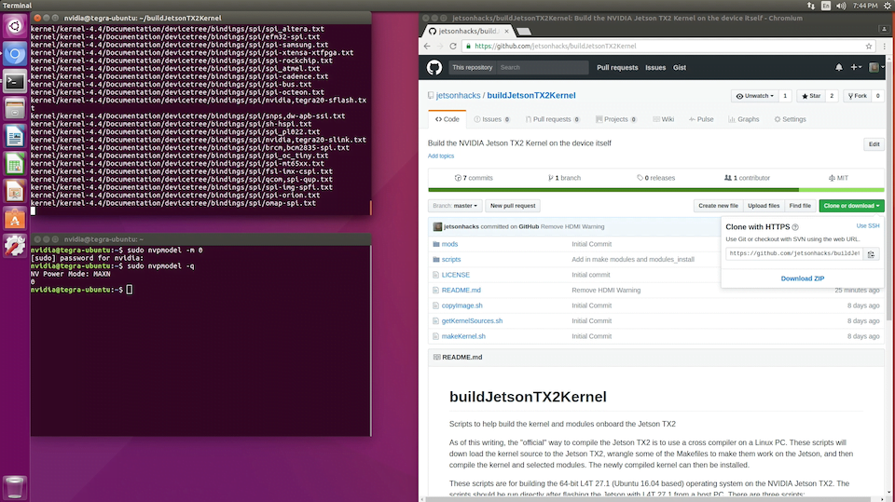Fork the repository
The width and height of the screenshot is (895, 502).
(858, 96)
